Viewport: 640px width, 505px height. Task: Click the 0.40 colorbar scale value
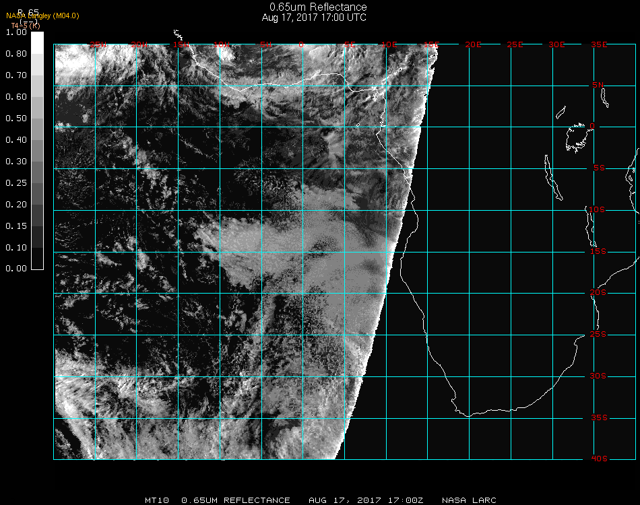[x=16, y=140]
